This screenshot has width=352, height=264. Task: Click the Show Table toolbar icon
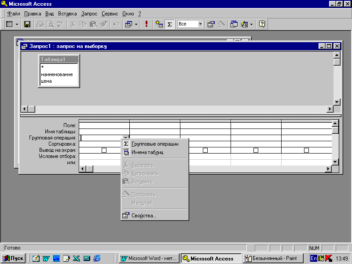[x=159, y=24]
